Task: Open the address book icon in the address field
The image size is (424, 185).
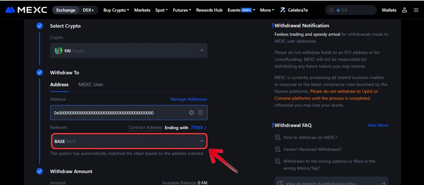Action: (201, 112)
